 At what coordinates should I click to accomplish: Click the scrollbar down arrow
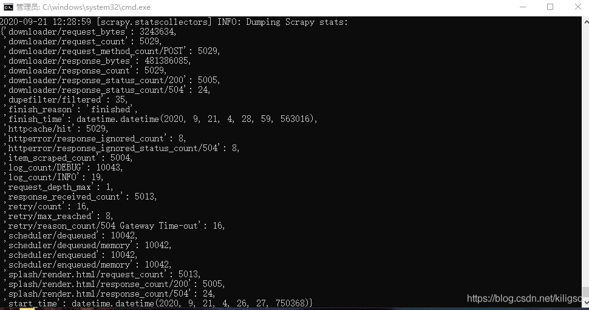585,303
